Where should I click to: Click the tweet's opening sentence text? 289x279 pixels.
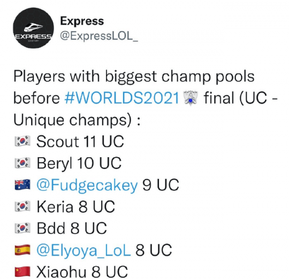[x=146, y=98]
